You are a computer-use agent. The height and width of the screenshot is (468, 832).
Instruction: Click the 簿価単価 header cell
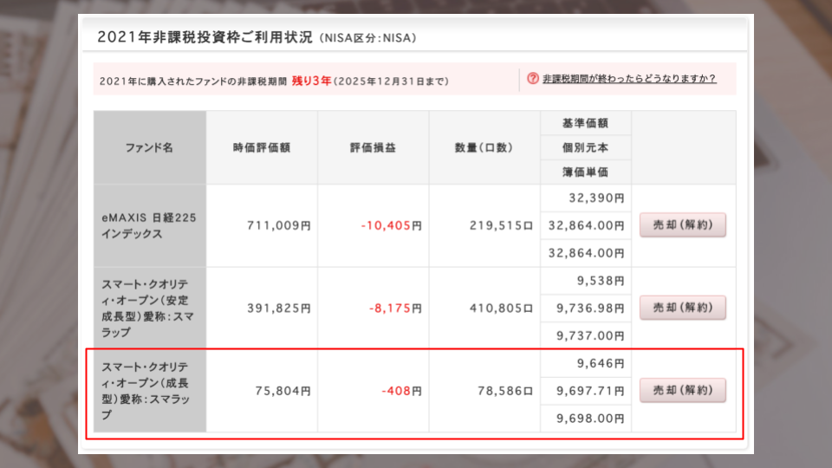[585, 172]
